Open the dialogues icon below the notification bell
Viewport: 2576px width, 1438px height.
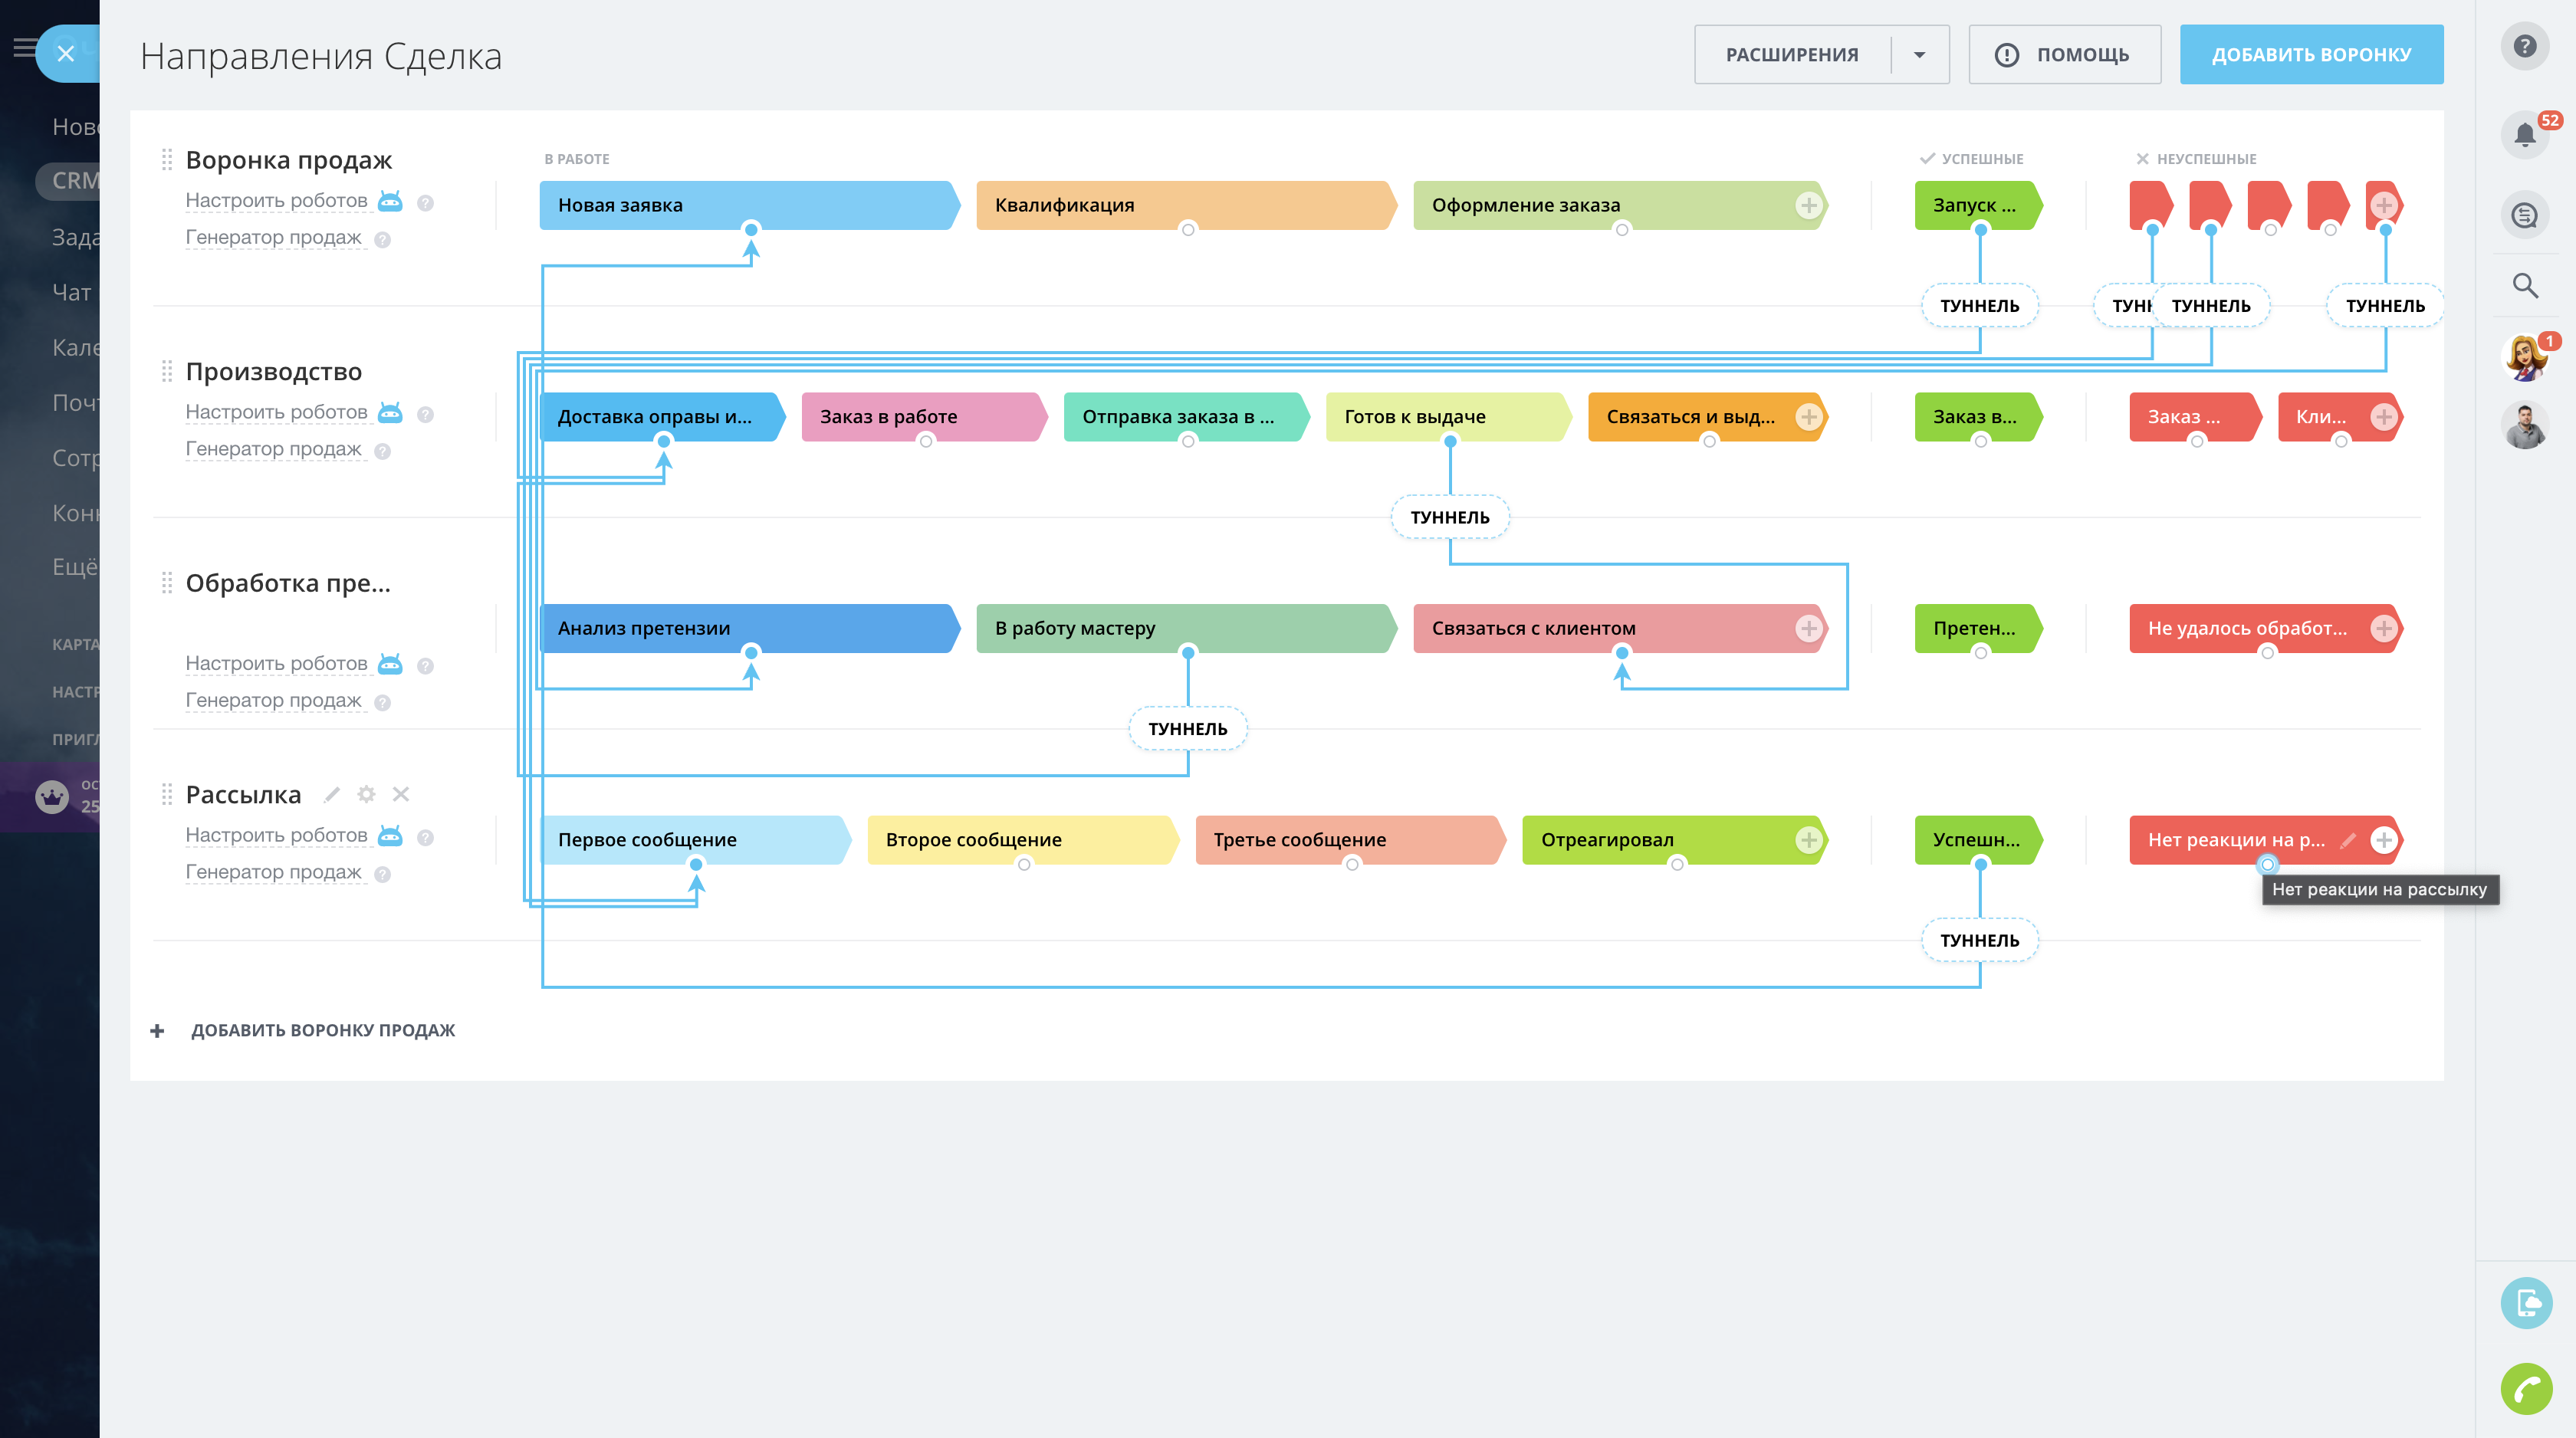click(x=2524, y=214)
